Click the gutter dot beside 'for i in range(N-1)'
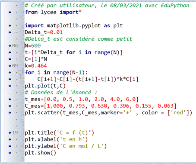Image resolution: width=196 pixels, height=164 pixels. (x=10, y=72)
